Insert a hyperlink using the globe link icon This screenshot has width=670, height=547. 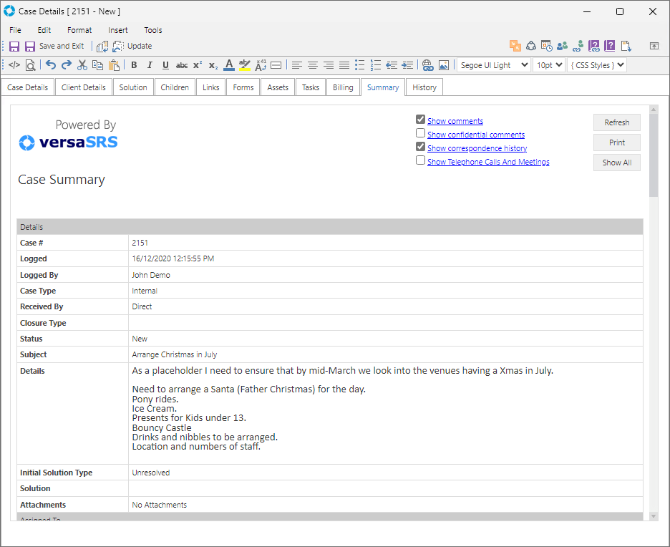pos(428,65)
